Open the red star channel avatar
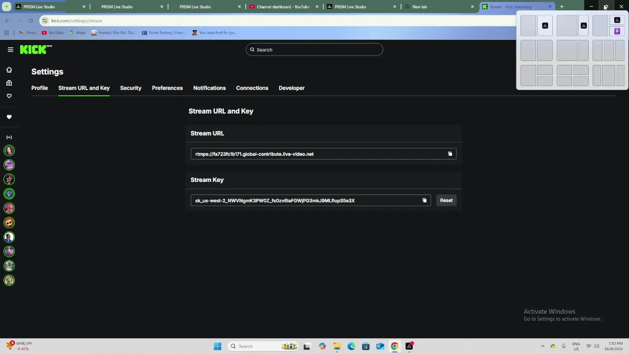Screen dimensions: 629x354 tap(9, 179)
